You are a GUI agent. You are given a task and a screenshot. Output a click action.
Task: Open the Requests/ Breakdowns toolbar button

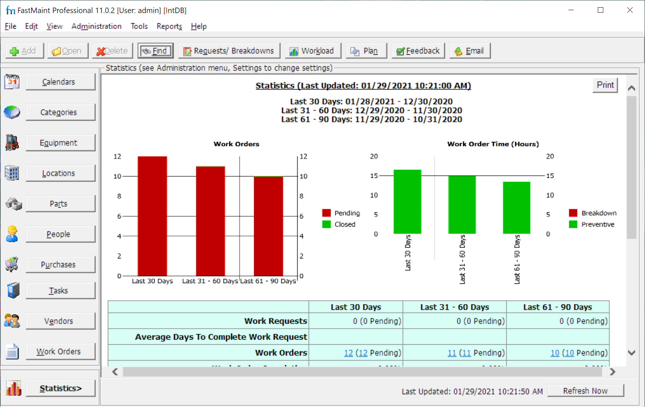(229, 50)
